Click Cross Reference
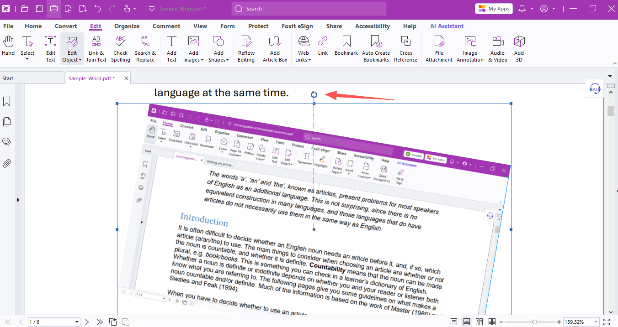The width and height of the screenshot is (618, 327). coord(405,48)
